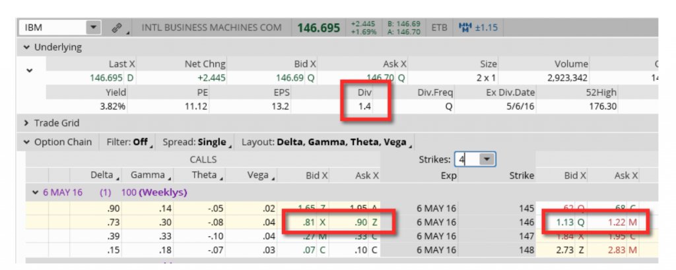The image size is (676, 270).
Task: Click the strike 146 cell
Action: [526, 223]
